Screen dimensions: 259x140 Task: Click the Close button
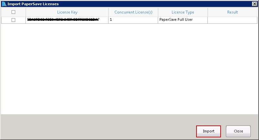pos(238,131)
